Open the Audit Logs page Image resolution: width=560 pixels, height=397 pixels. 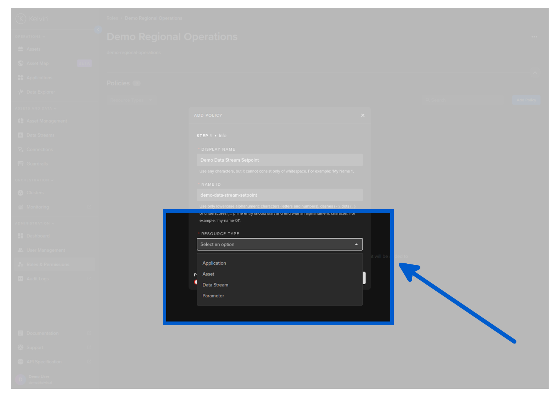38,279
